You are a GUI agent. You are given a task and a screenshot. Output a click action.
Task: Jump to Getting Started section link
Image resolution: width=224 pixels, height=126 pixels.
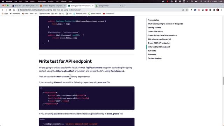pyautogui.click(x=154, y=28)
